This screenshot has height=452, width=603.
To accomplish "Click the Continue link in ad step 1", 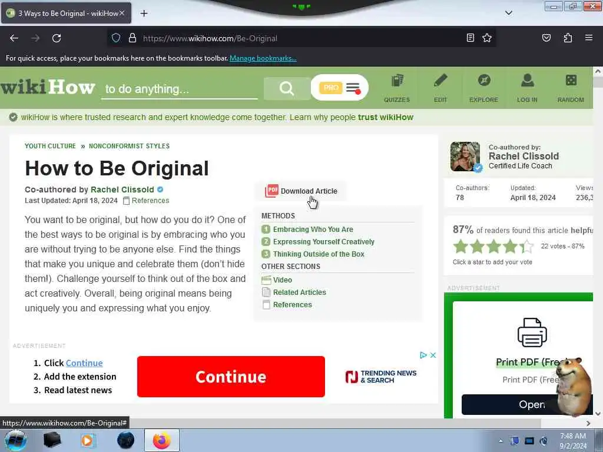I will [84, 363].
